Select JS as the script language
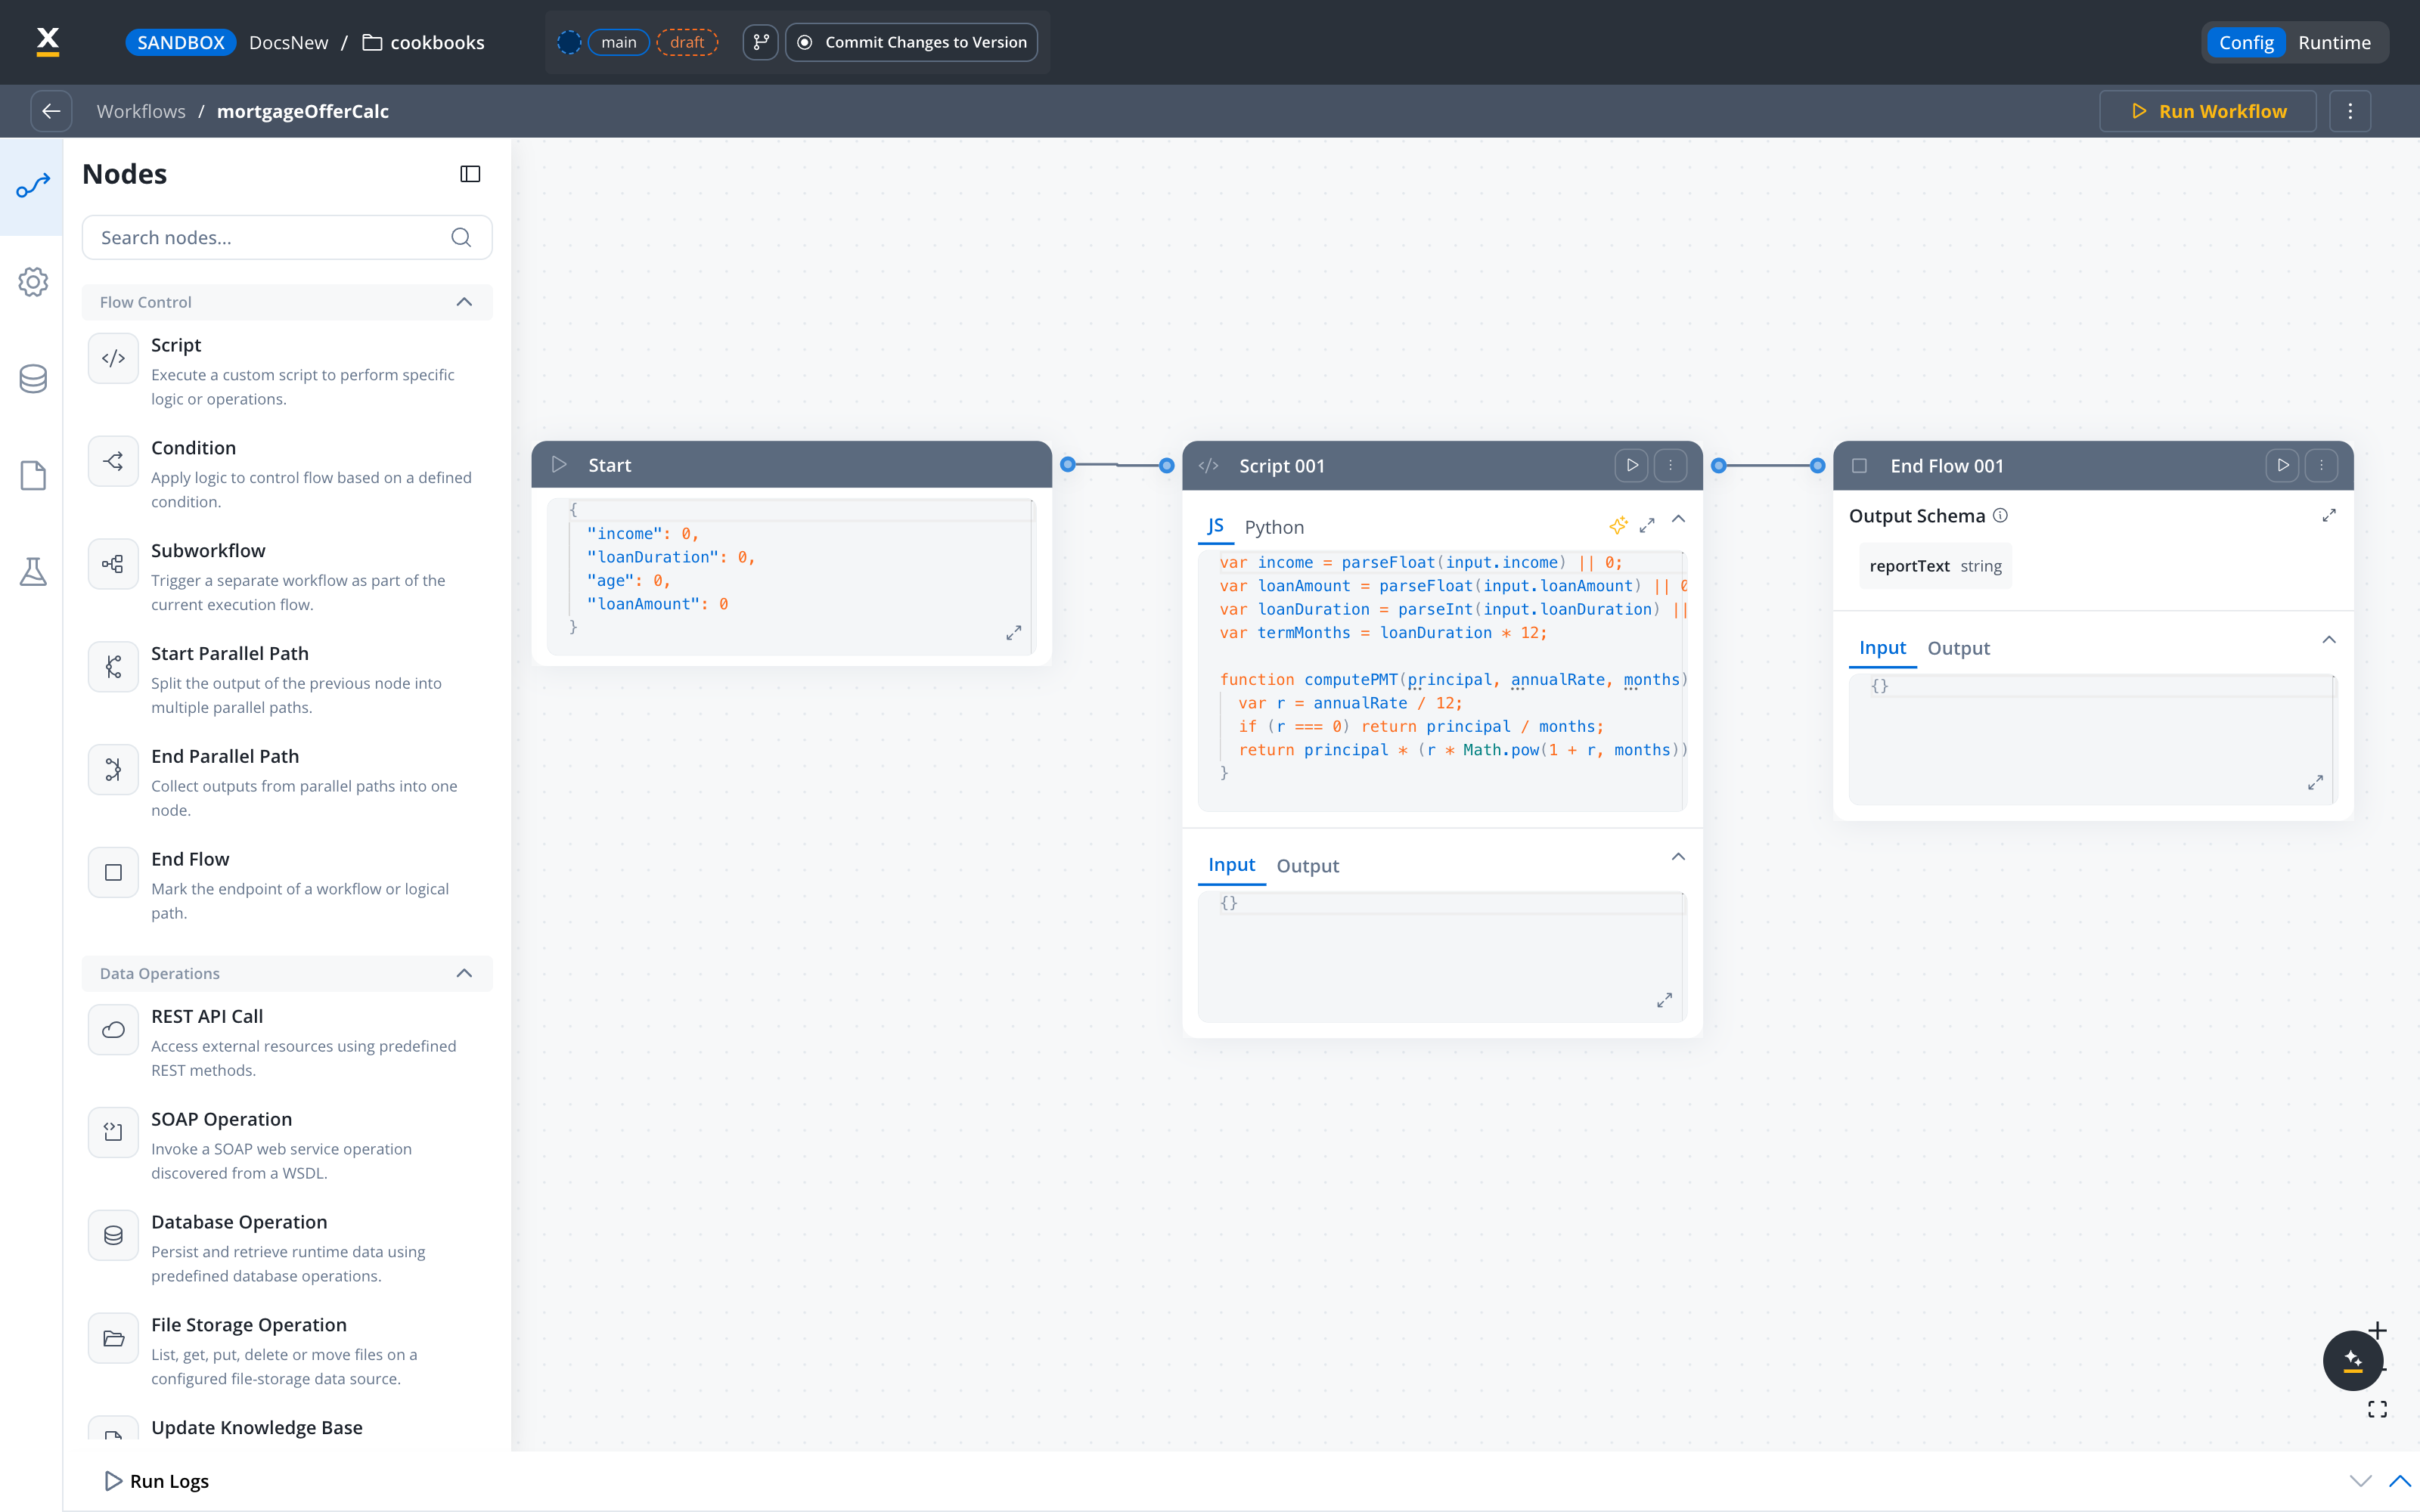Viewport: 2420px width, 1512px height. [1215, 526]
